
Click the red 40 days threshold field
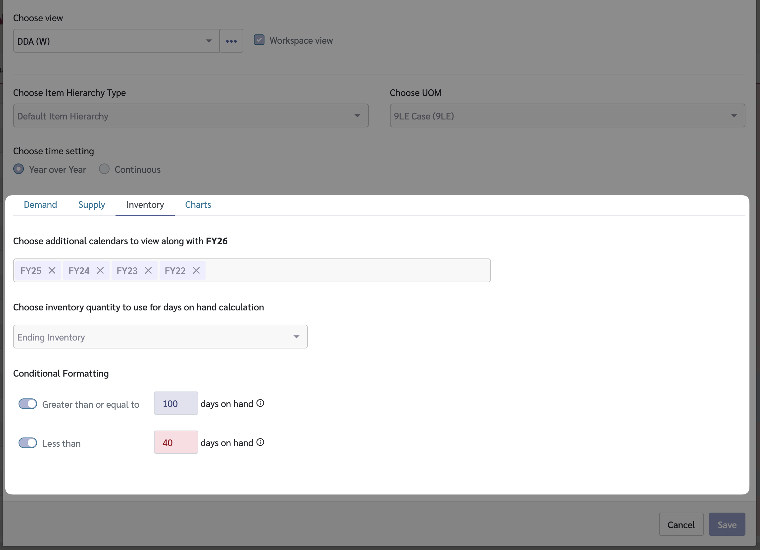pyautogui.click(x=176, y=442)
